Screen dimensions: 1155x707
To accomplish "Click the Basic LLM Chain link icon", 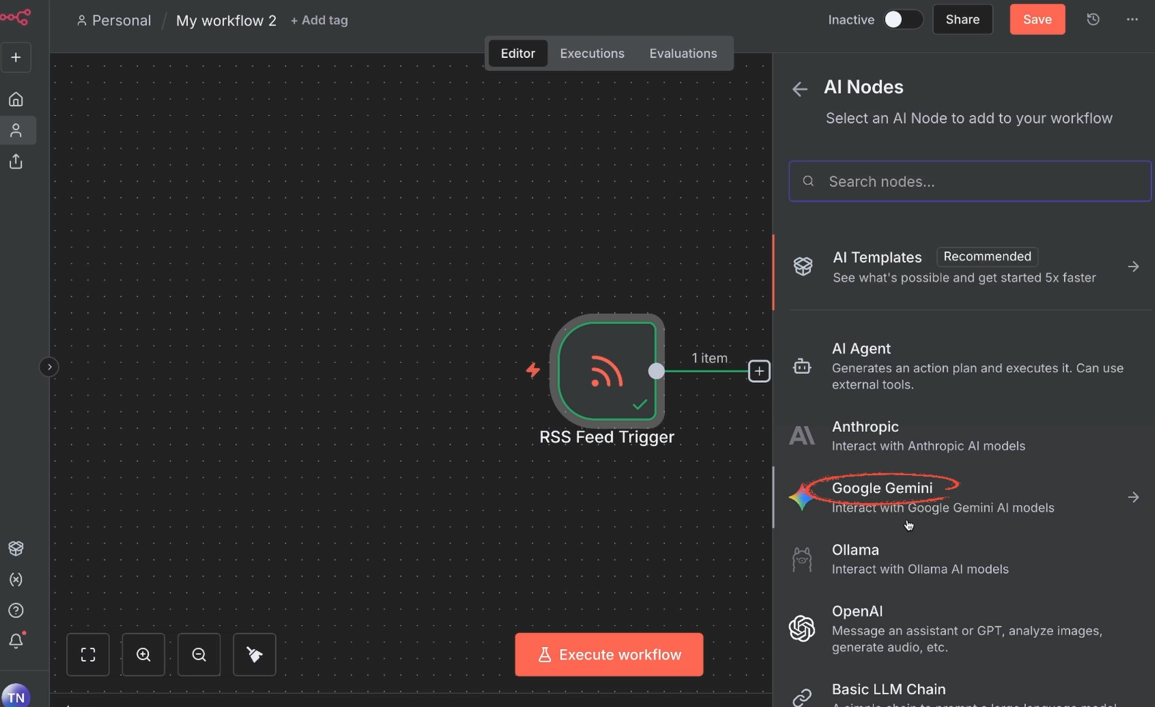I will click(x=802, y=697).
